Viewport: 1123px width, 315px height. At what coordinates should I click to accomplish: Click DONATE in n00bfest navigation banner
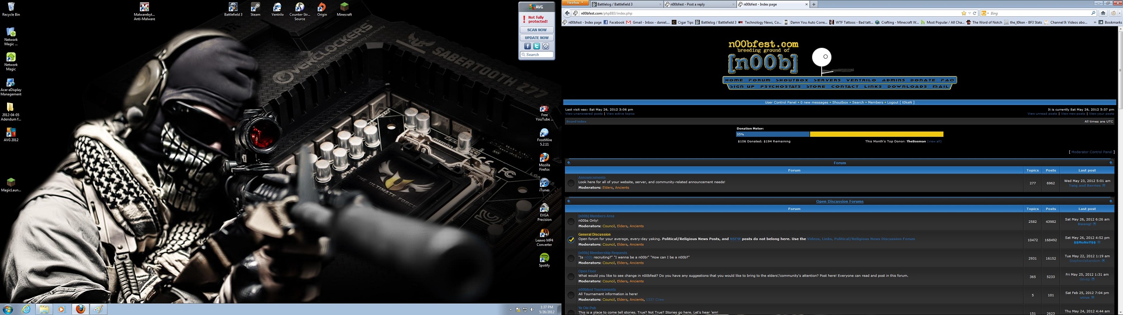(923, 80)
